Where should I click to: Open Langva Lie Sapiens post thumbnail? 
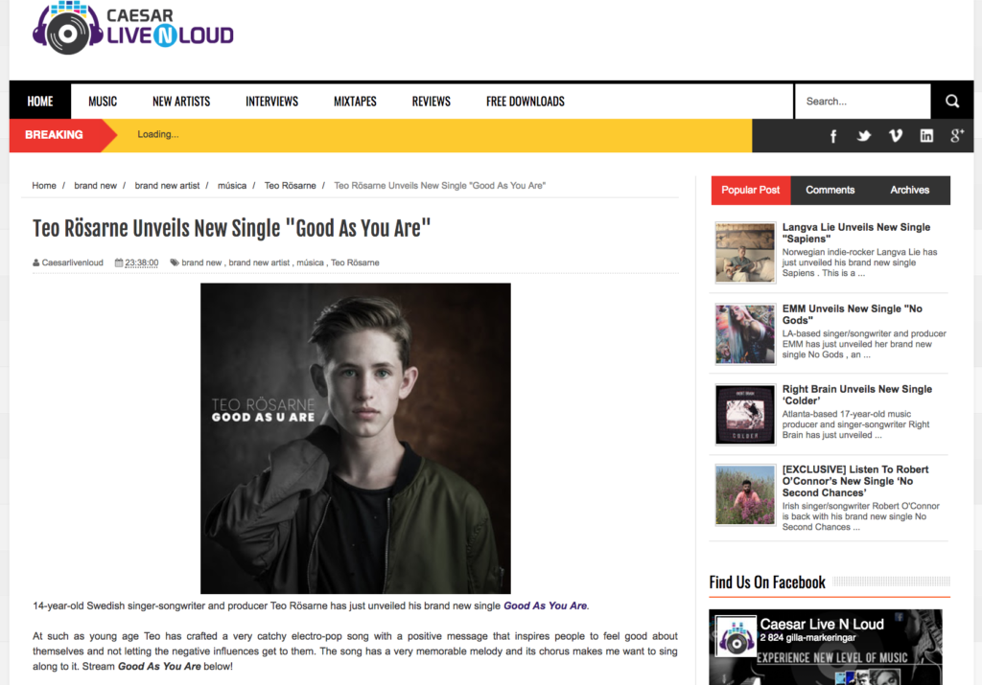pyautogui.click(x=745, y=253)
